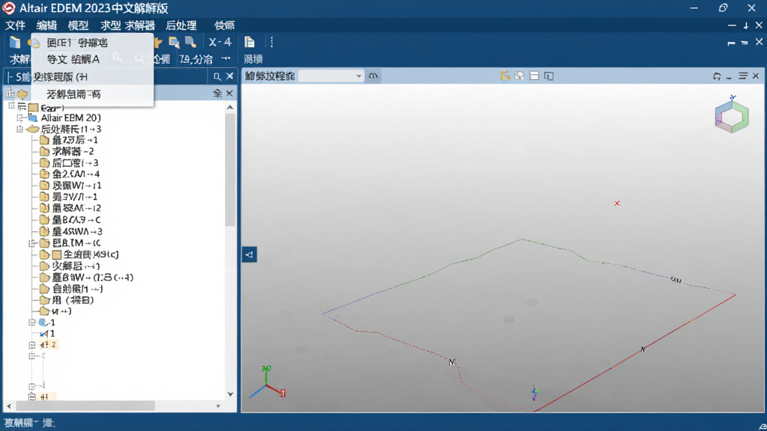Image resolution: width=767 pixels, height=431 pixels.
Task: Click the red X marker in viewport
Action: 617,204
